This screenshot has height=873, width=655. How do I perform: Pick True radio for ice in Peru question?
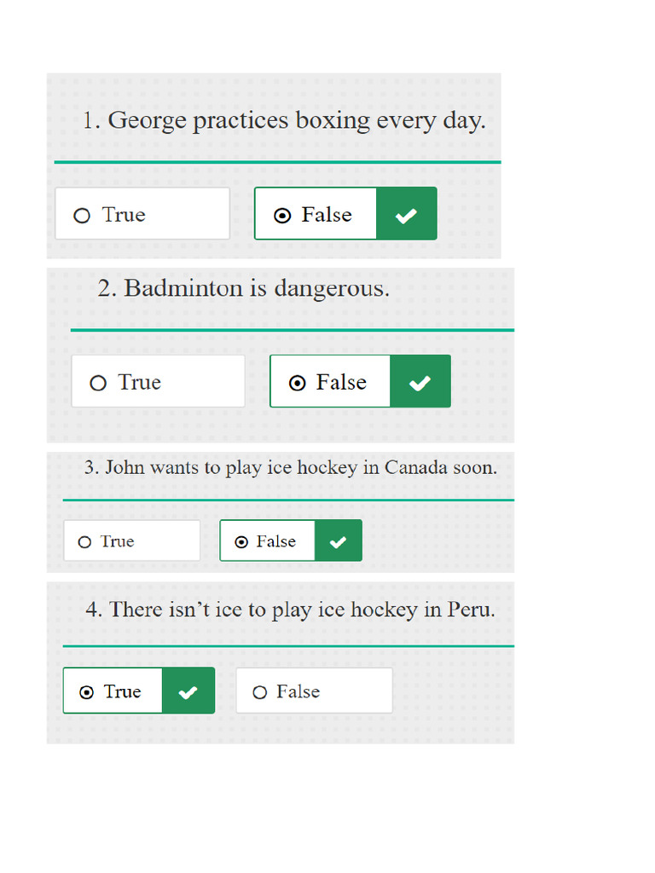86,692
